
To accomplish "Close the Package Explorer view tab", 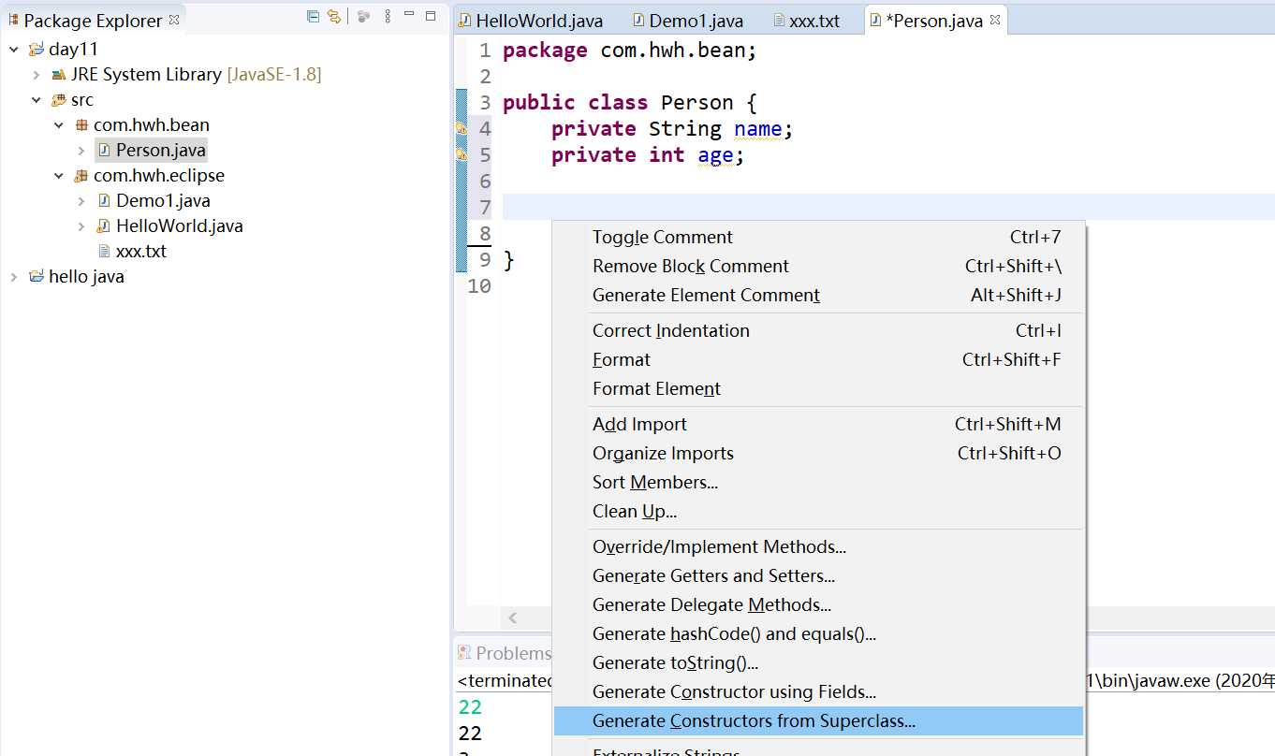I will coord(174,20).
